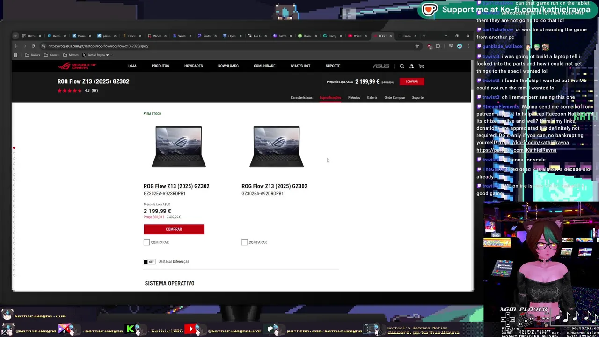Viewport: 599px width, 337px height.
Task: Open the Chrome three-dot menu
Action: [468, 46]
